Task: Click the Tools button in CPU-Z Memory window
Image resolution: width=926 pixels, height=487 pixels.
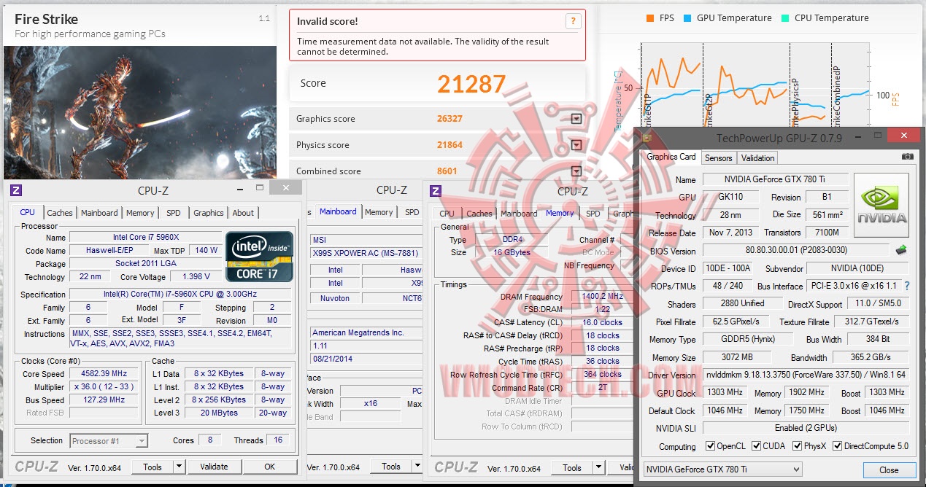Action: click(x=572, y=468)
